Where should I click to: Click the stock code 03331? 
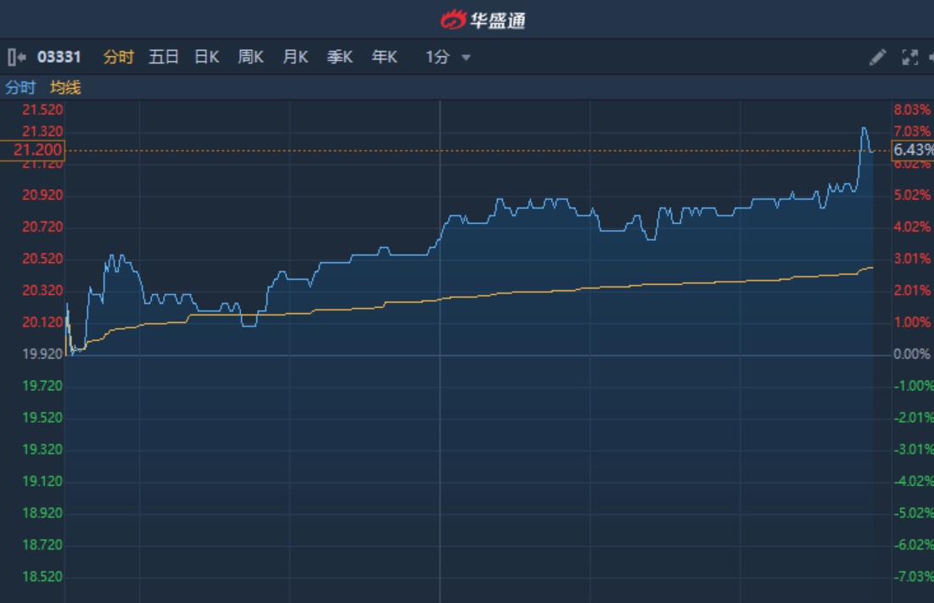[x=59, y=57]
